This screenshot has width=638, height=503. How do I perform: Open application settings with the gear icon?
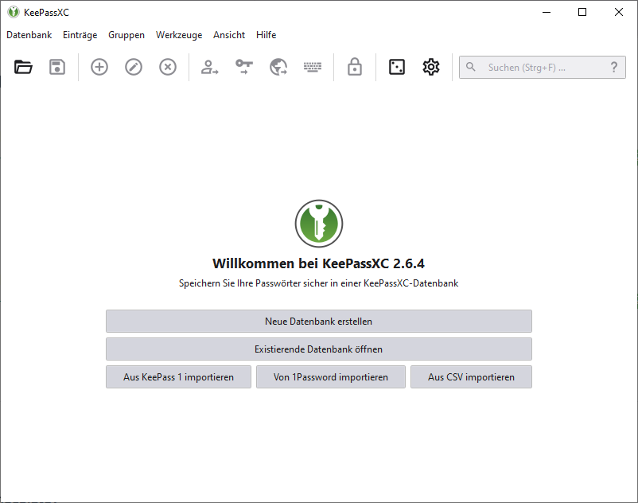pos(430,67)
